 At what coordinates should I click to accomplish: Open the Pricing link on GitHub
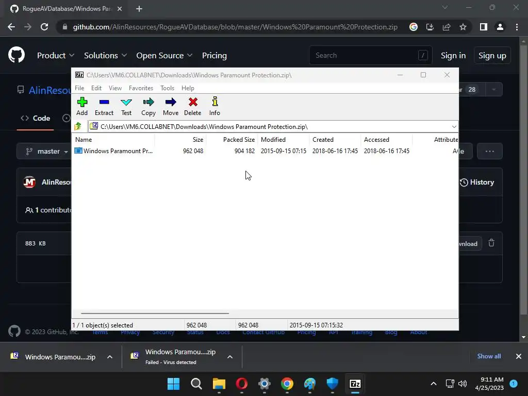point(214,55)
